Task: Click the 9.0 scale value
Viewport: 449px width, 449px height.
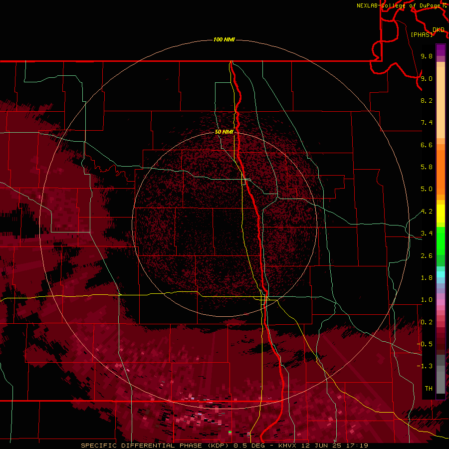Action: pyautogui.click(x=427, y=78)
